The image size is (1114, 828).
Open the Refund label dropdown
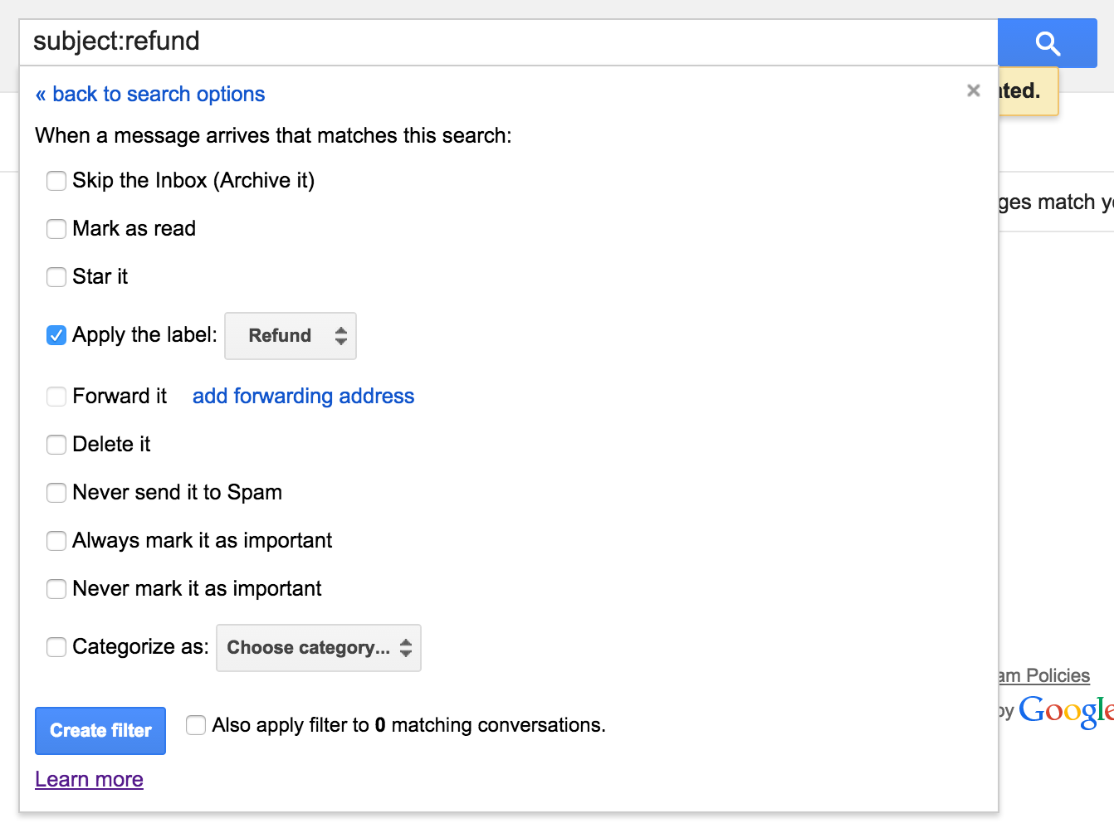[291, 336]
